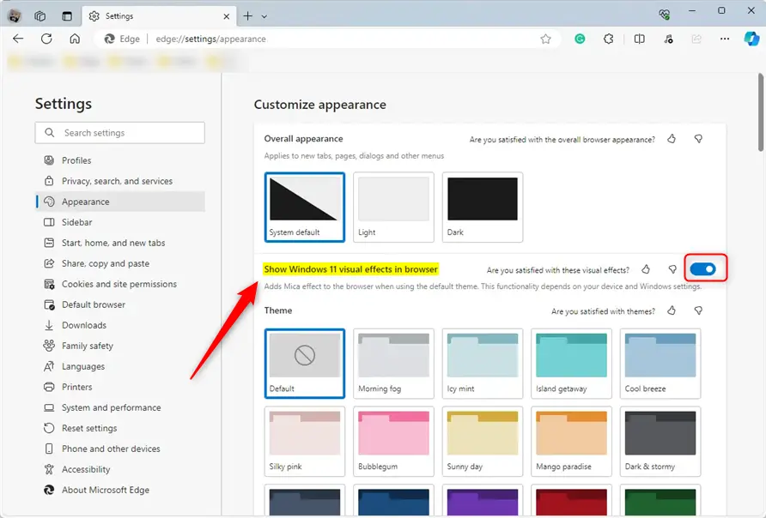
Task: Thumbs up for themes
Action: [x=672, y=310]
